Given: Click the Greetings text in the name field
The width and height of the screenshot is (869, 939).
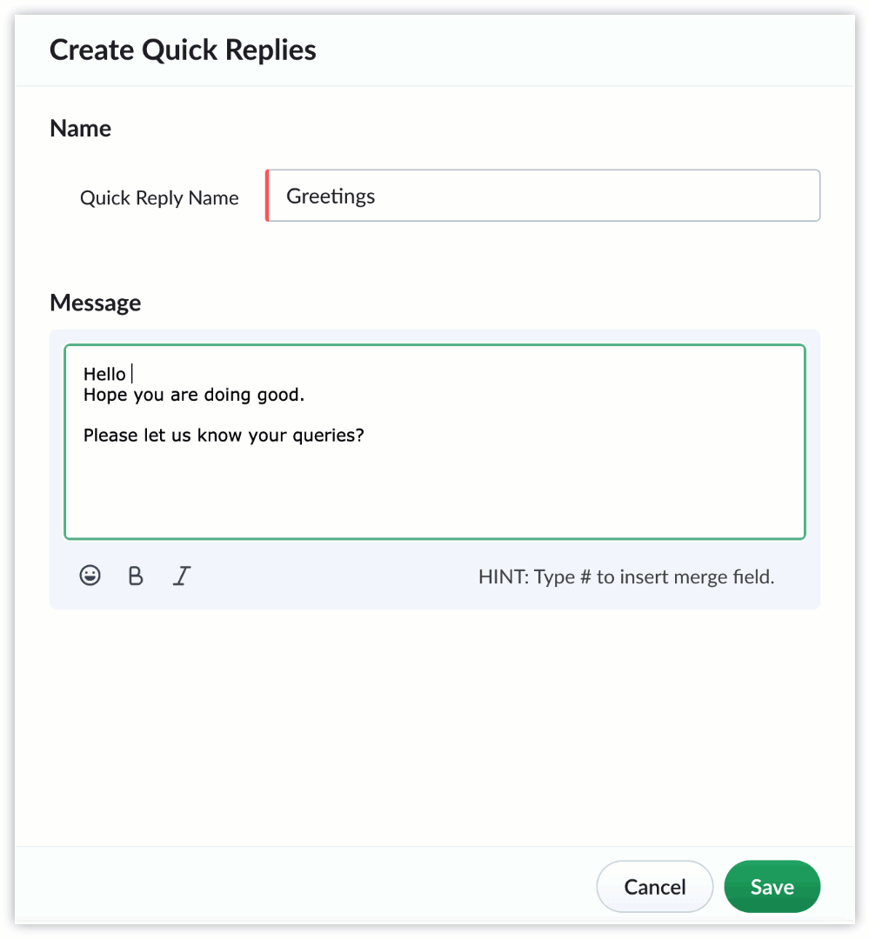Looking at the screenshot, I should tap(331, 196).
